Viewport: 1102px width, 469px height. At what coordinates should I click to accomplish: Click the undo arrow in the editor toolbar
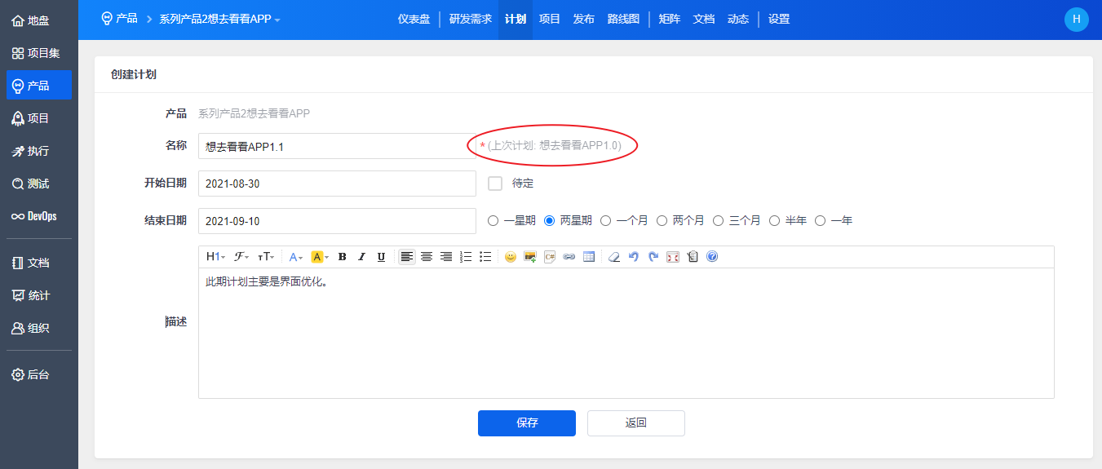(x=634, y=257)
